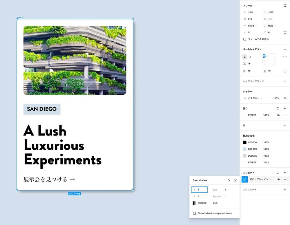This screenshot has width=290, height=225.
Task: Select the D9D9D9 used color swatch
Action: pos(245,156)
